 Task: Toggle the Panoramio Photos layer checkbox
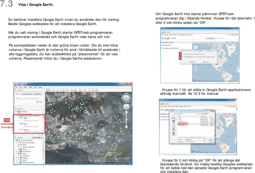pos(19,147)
